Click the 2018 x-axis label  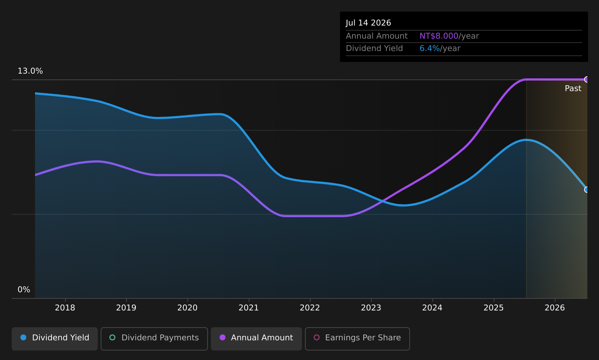click(x=65, y=308)
